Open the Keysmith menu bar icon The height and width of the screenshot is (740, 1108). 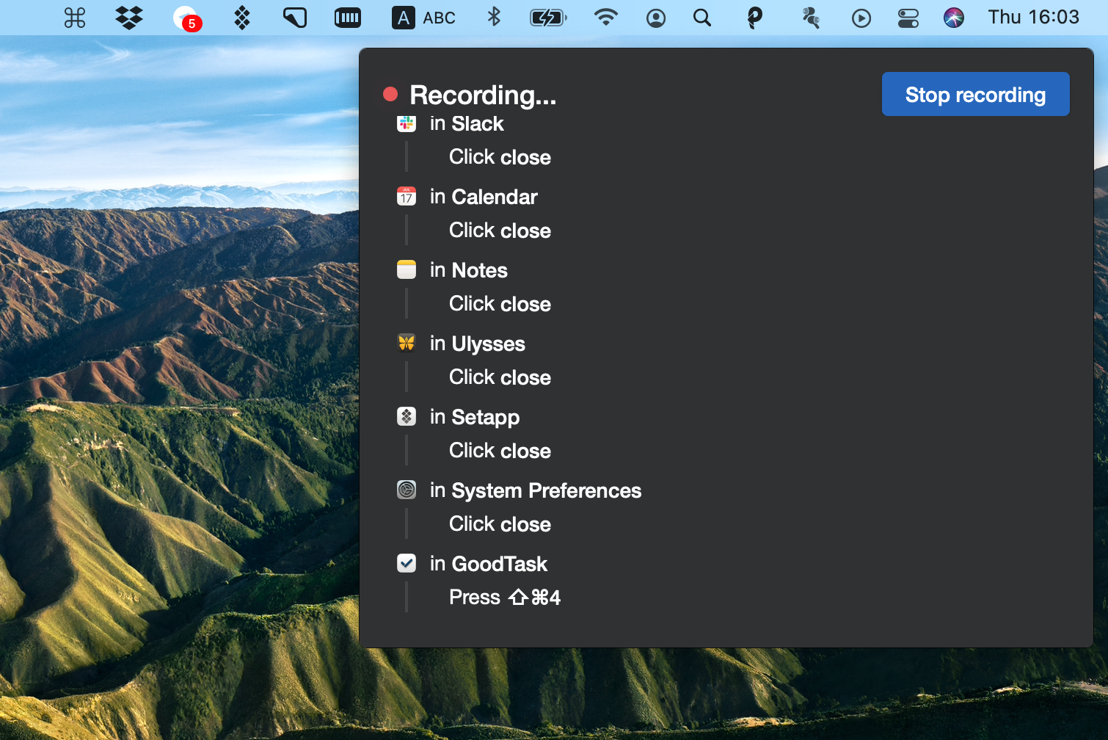[811, 18]
